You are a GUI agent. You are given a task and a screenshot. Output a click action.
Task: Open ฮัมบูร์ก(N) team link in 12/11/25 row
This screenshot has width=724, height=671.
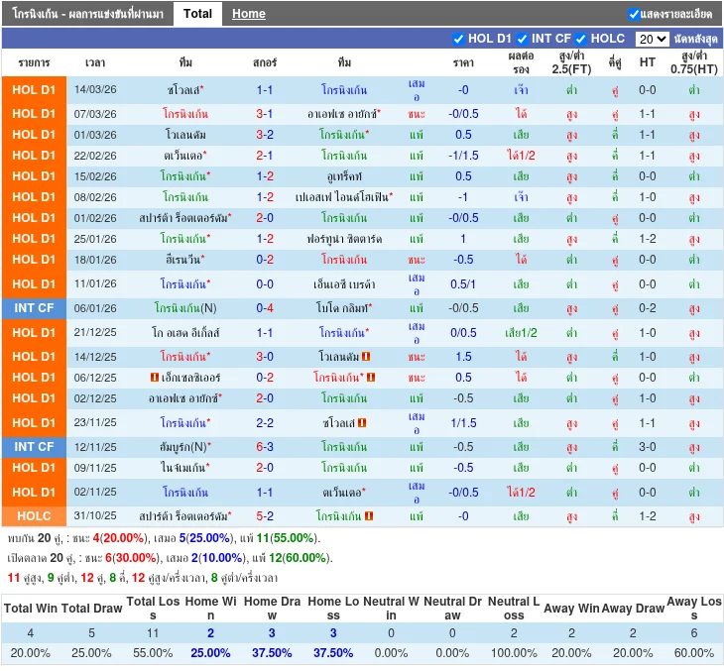click(185, 447)
